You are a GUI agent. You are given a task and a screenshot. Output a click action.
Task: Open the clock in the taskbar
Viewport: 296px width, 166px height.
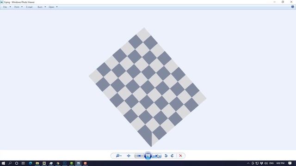(x=280, y=163)
